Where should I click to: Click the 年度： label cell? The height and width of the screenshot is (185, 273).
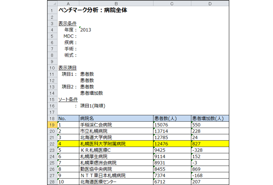(68, 30)
